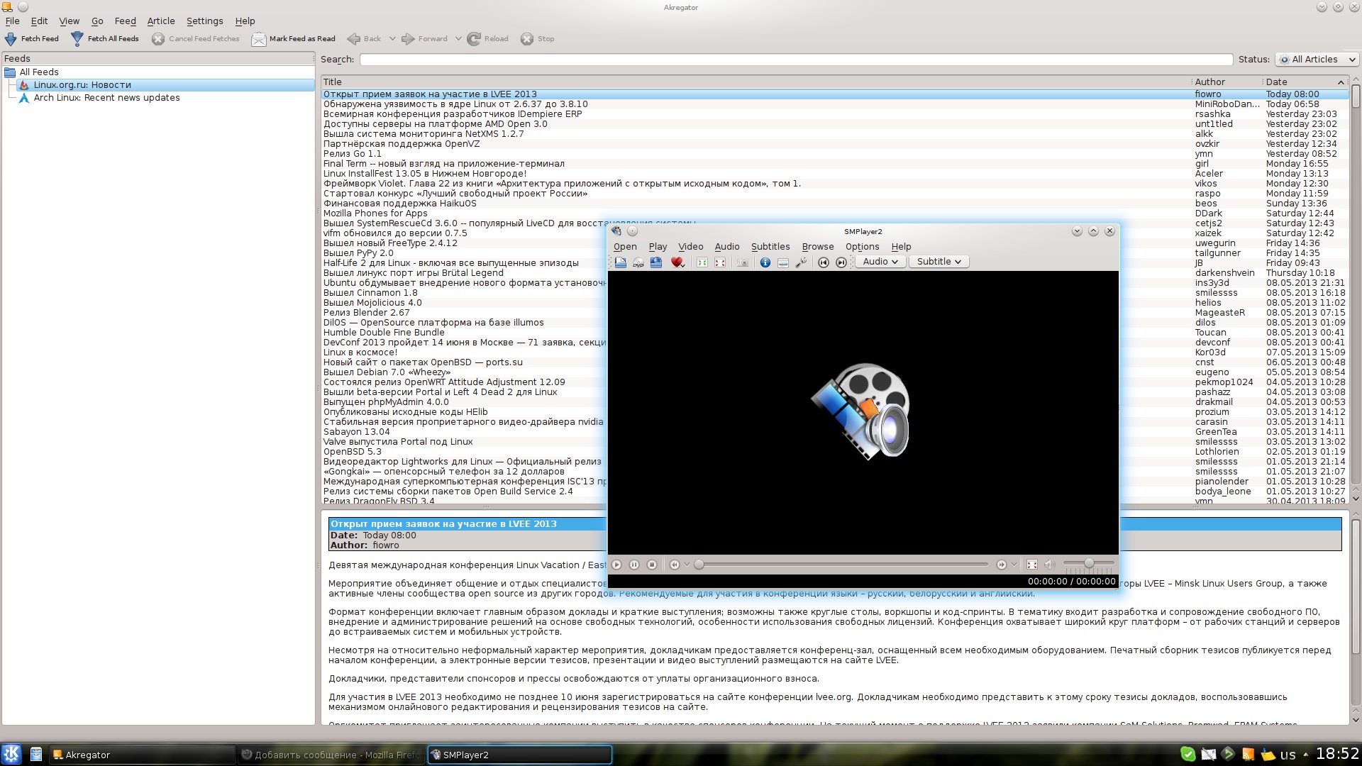Click the Akregator search input field

click(x=796, y=60)
